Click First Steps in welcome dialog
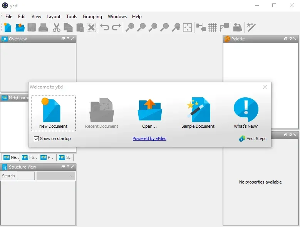 click(253, 139)
